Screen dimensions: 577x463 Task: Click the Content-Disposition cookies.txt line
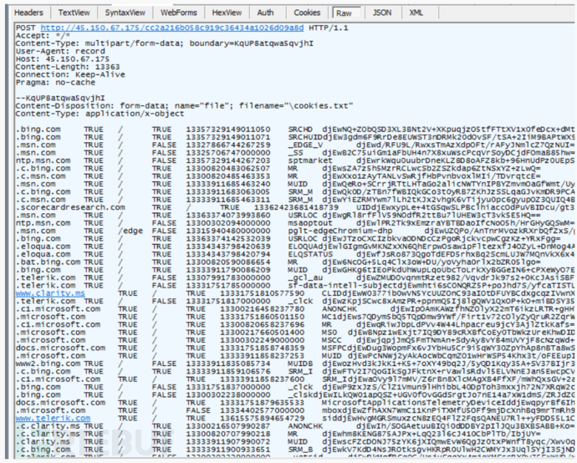[x=184, y=106]
